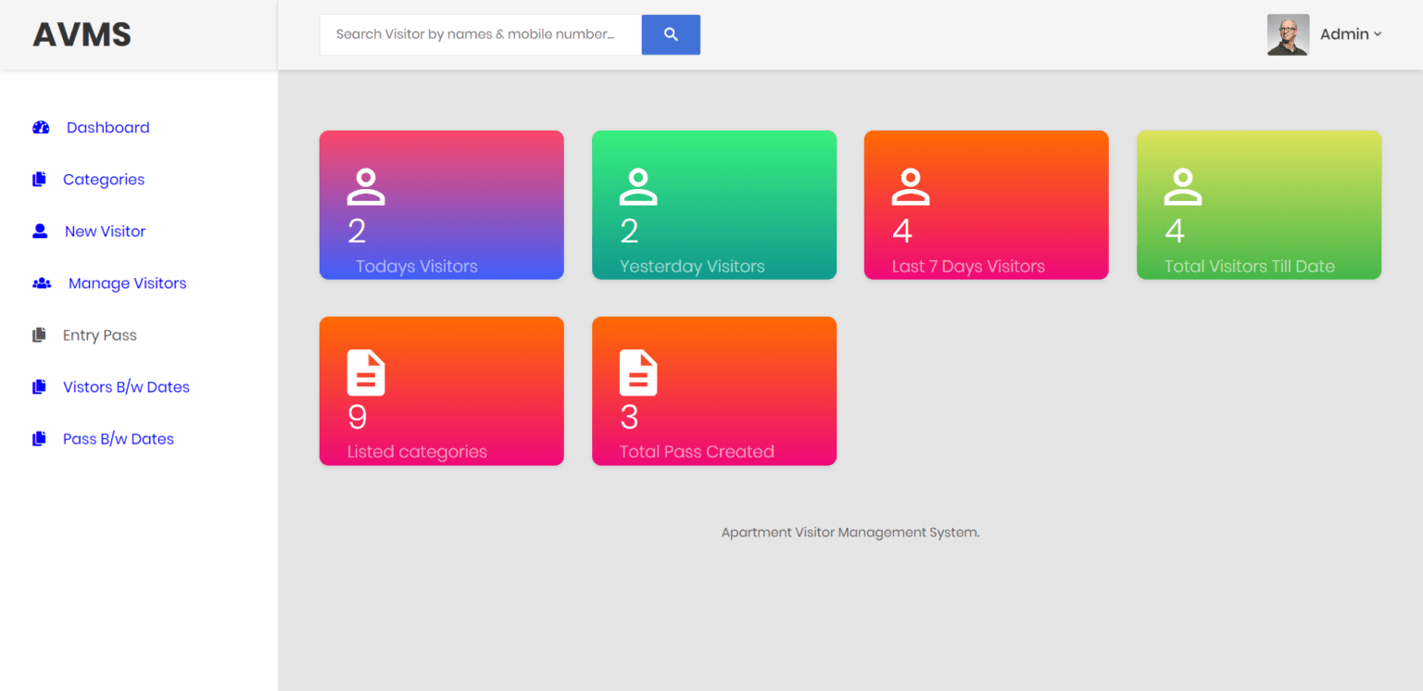Click the Admin profile picture
The width and height of the screenshot is (1423, 691).
point(1288,34)
